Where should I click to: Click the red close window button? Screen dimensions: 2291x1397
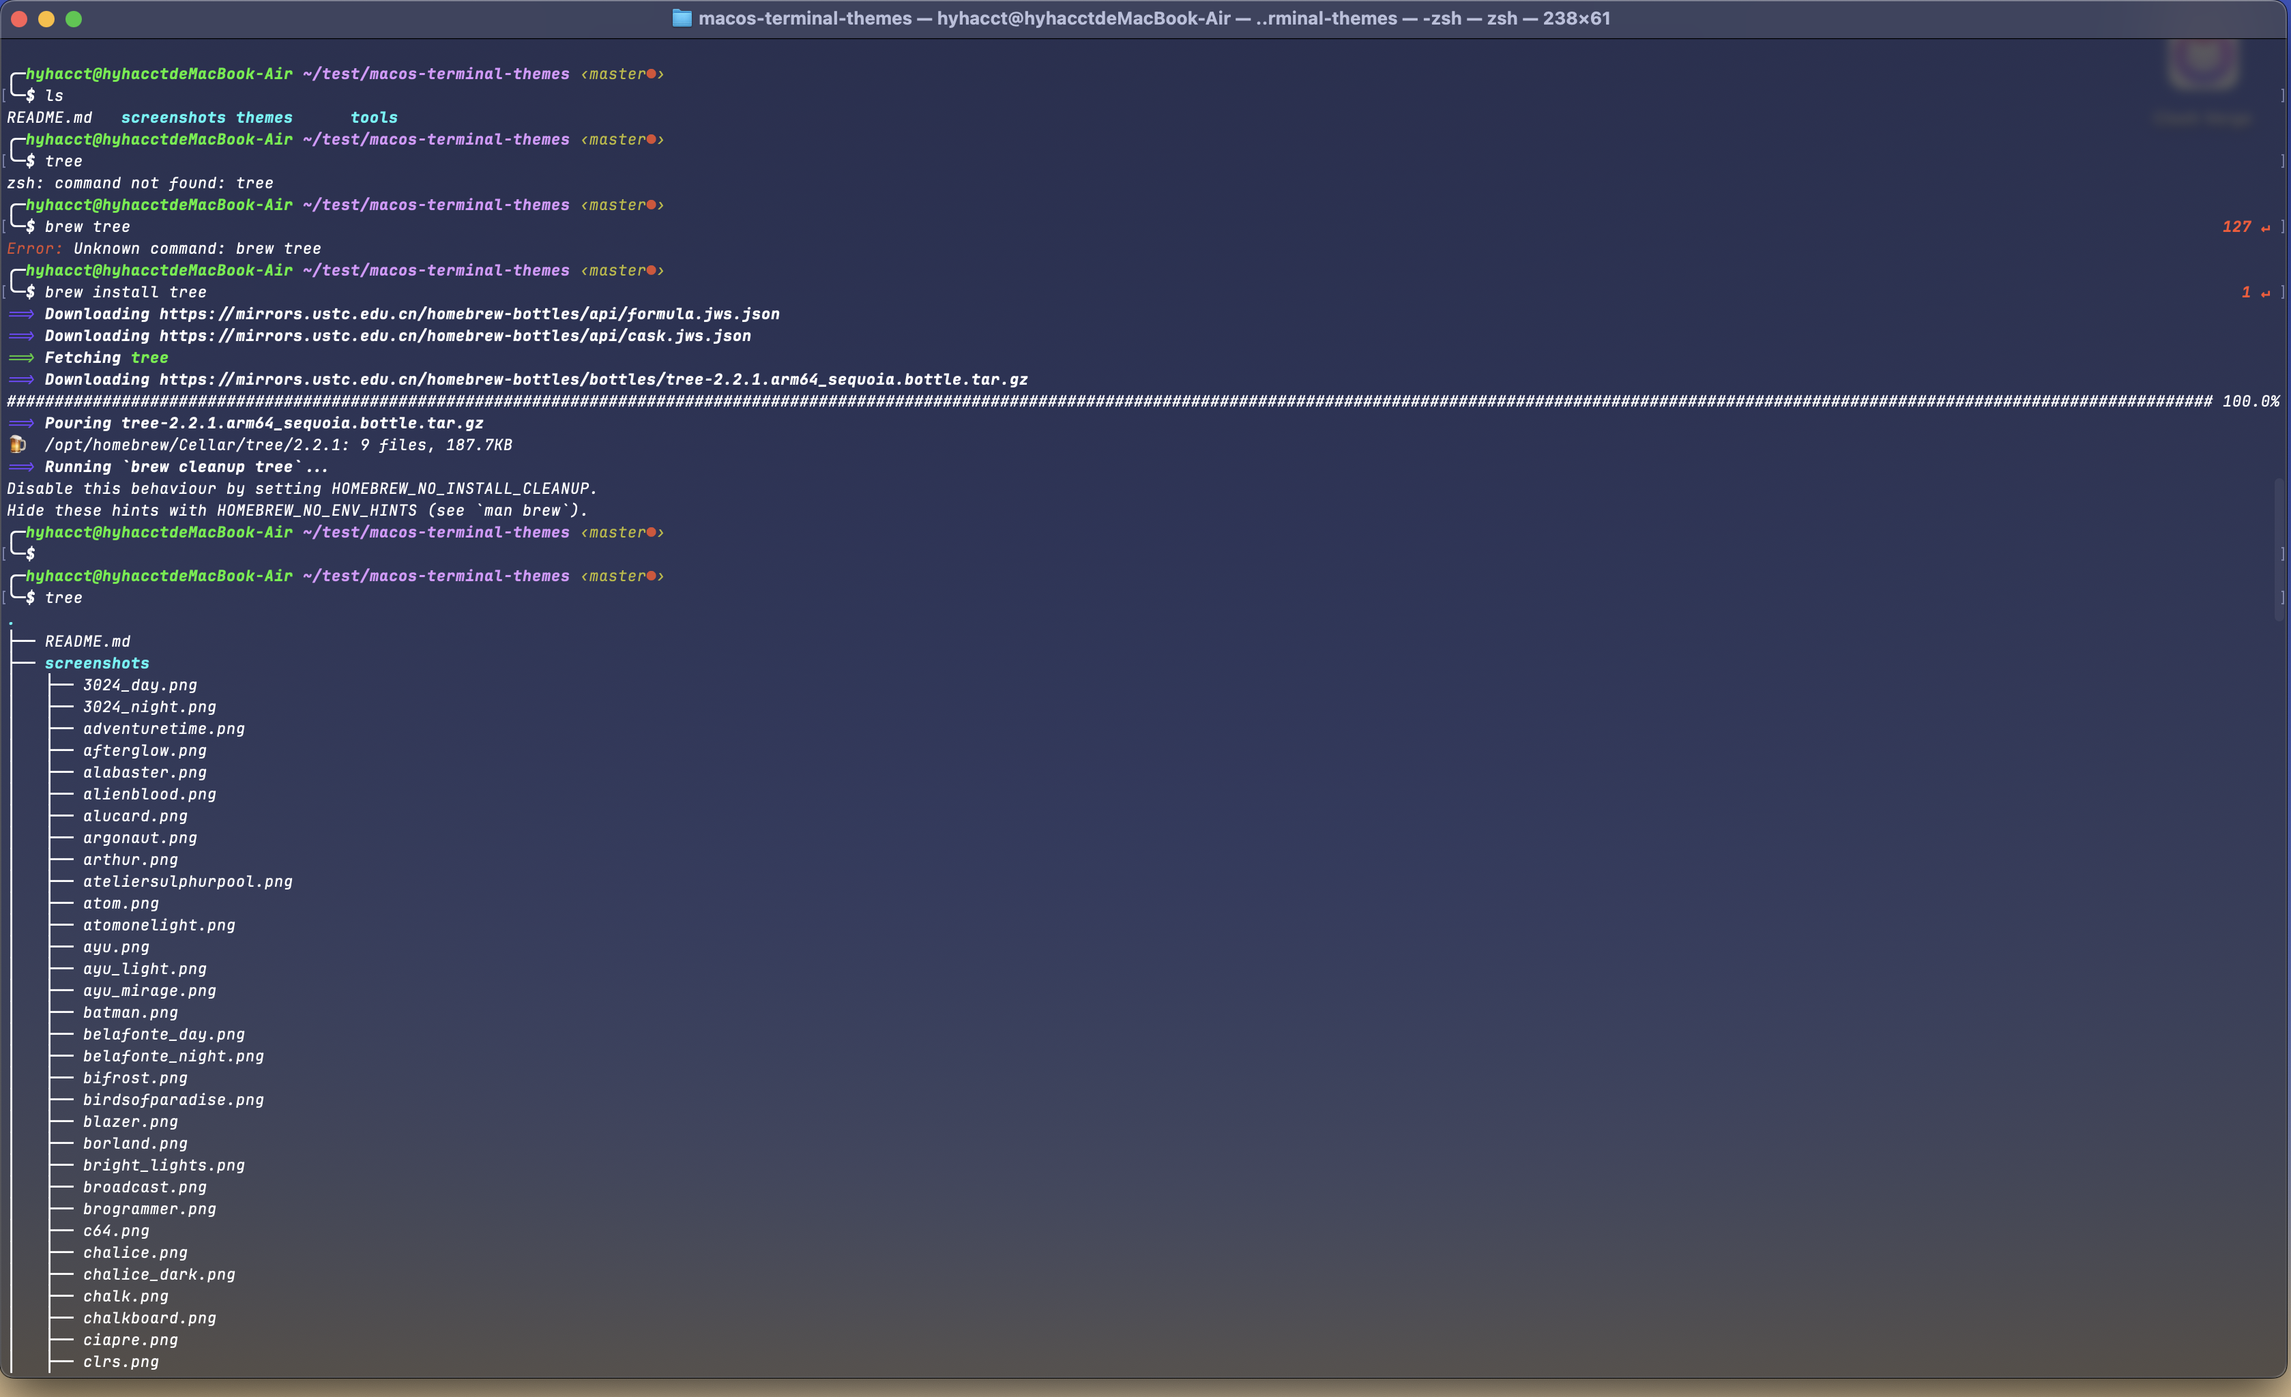tap(18, 18)
